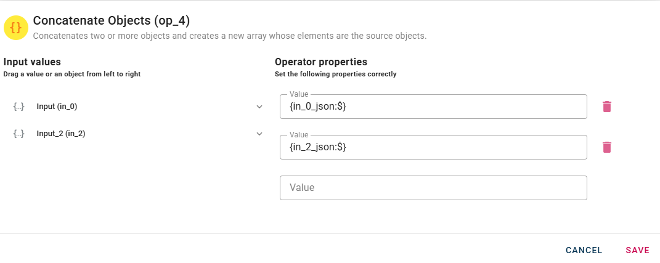Viewport: 660px width, 263px height.
Task: Click the empty Value input field
Action: [x=433, y=188]
